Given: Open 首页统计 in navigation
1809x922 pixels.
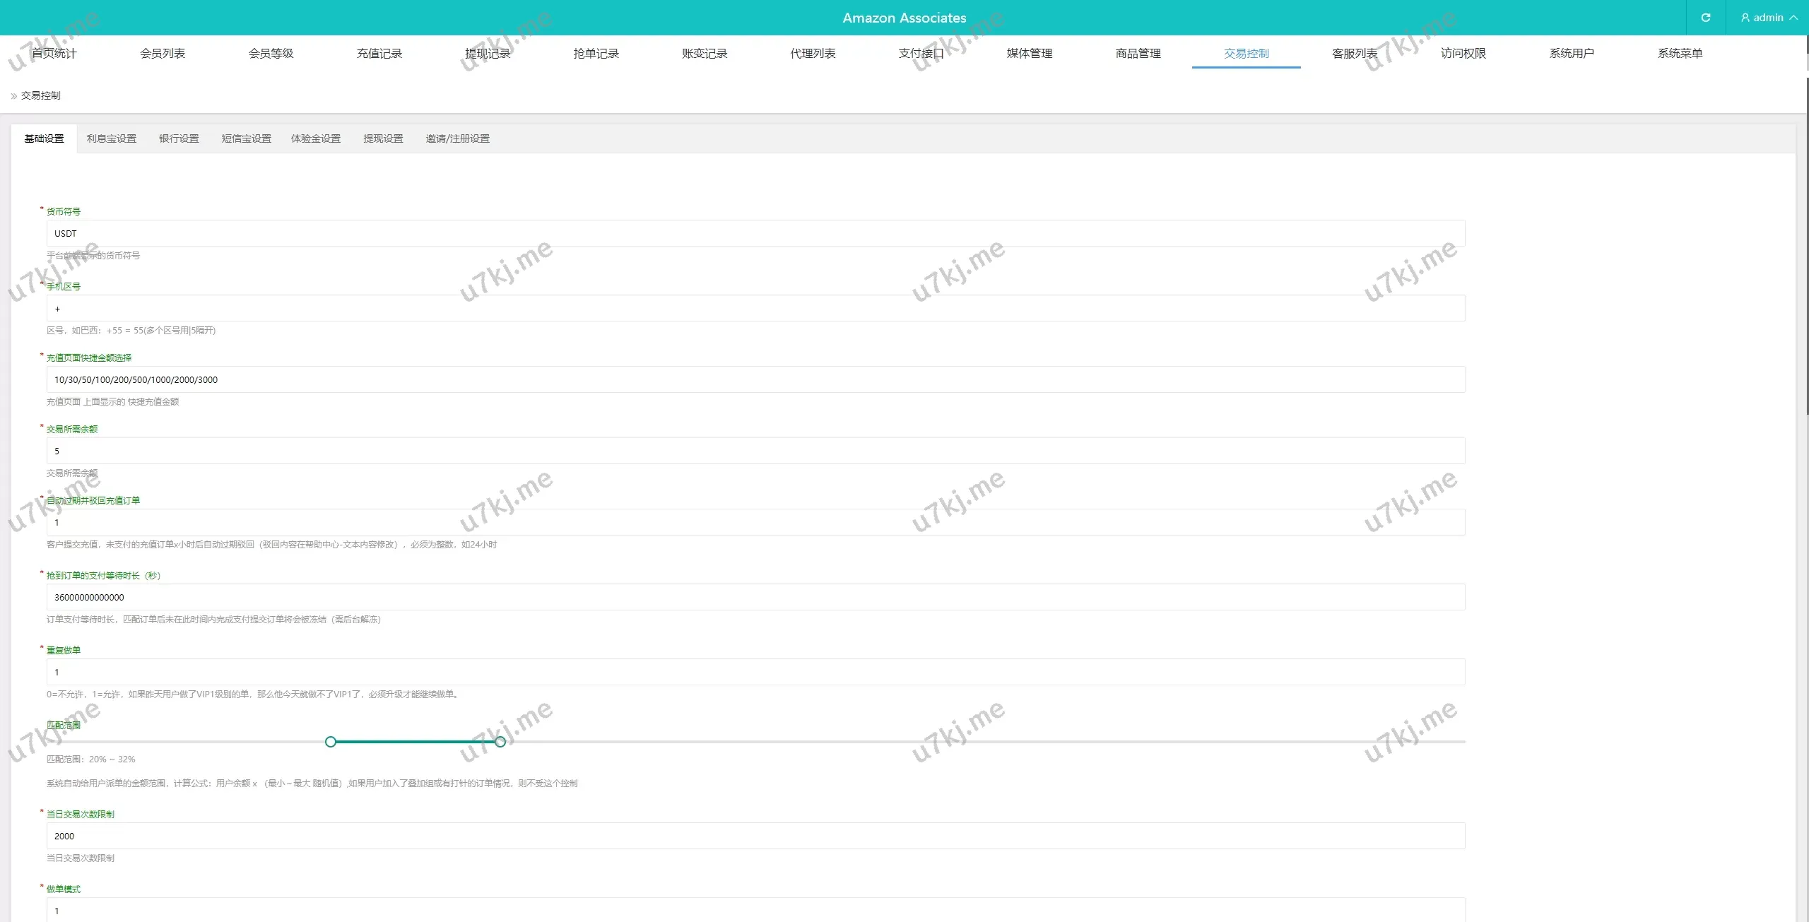Looking at the screenshot, I should 54,54.
